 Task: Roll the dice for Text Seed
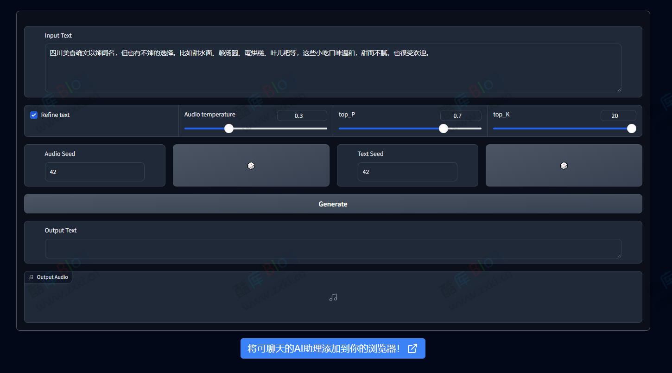[564, 166]
